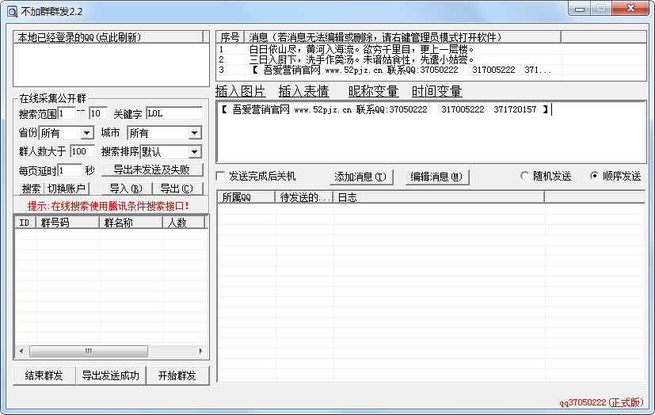Click the 切换账户 button
The image size is (655, 415).
pos(67,188)
